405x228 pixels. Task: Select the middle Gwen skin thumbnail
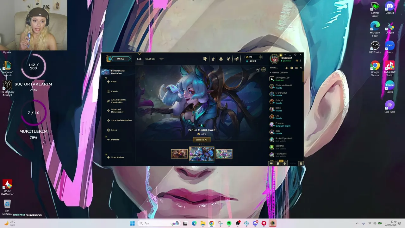tap(202, 154)
